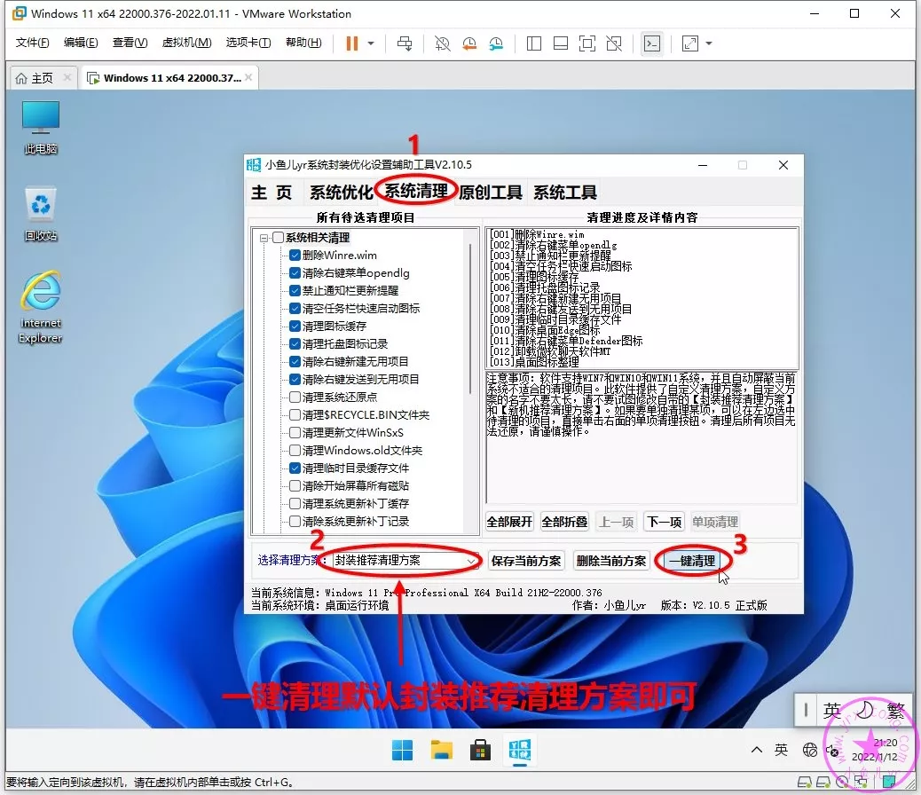Open the VMware console view icon
Viewport: 921px width, 795px height.
pyautogui.click(x=651, y=43)
